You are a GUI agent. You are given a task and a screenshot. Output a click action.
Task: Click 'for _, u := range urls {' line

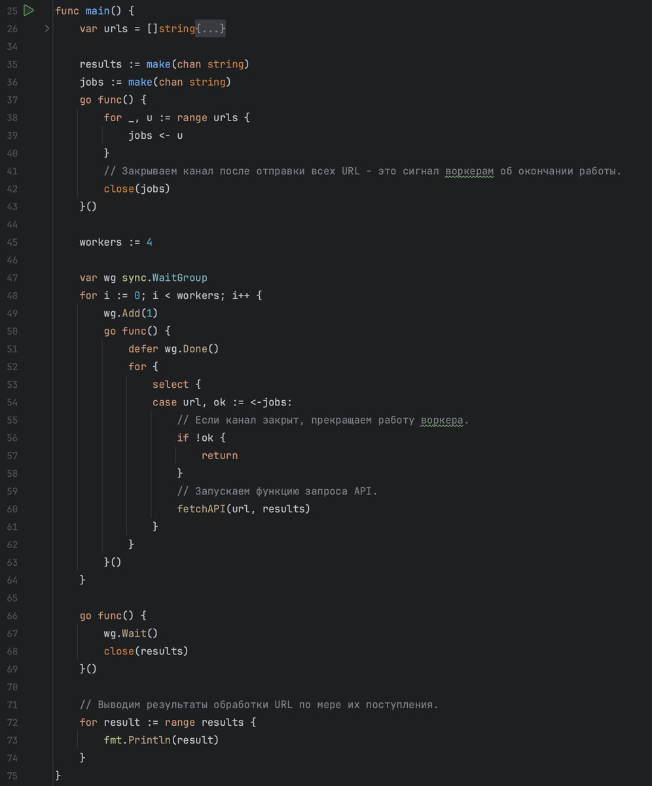(x=177, y=118)
